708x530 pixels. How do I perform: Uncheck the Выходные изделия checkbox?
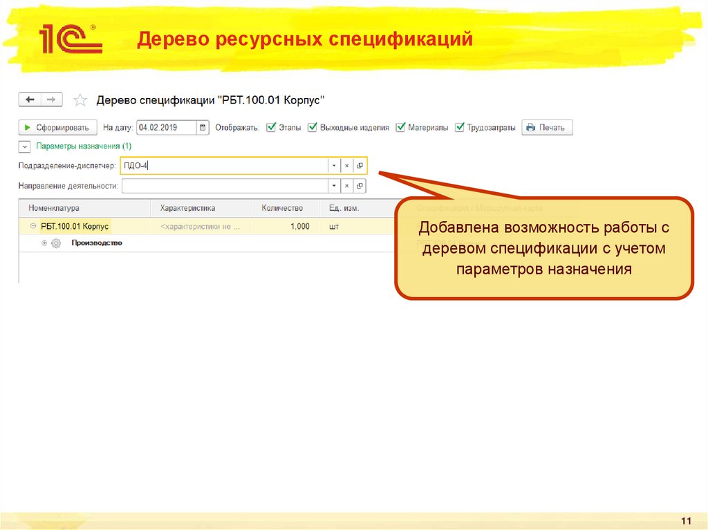(313, 126)
